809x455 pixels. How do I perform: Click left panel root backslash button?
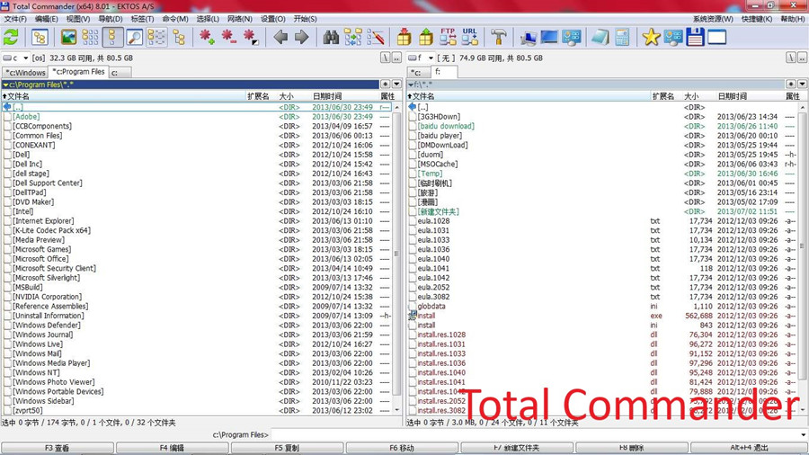click(x=386, y=58)
